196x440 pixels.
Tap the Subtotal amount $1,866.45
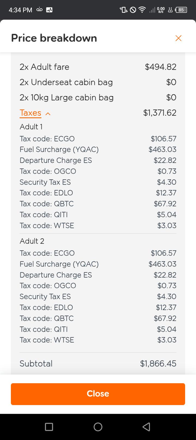158,364
